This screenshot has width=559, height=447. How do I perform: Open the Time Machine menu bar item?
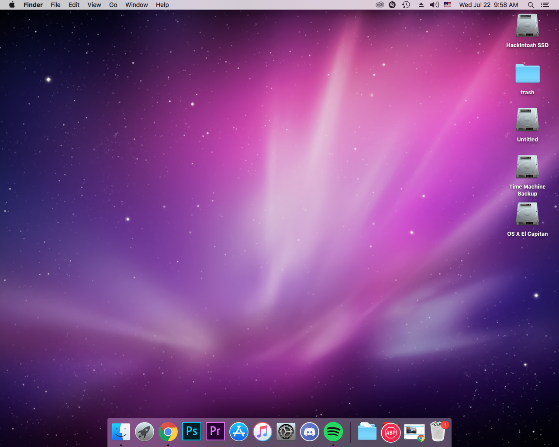tap(406, 5)
